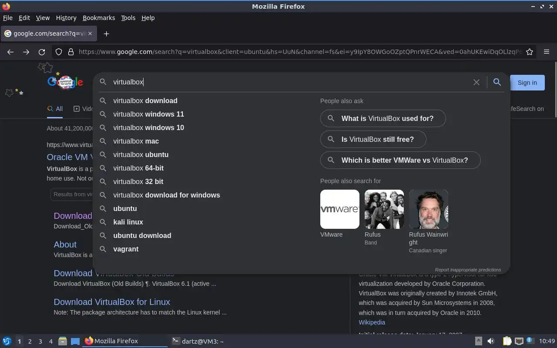Choose suggestion virtualbox windows 10
557x348 pixels.
click(x=205, y=127)
